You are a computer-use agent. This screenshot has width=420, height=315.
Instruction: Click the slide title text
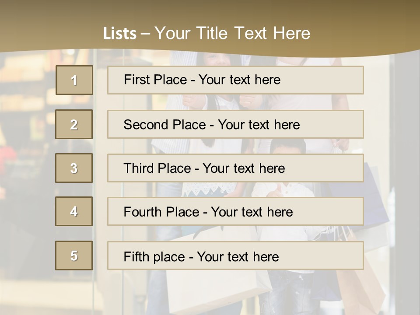pos(206,33)
